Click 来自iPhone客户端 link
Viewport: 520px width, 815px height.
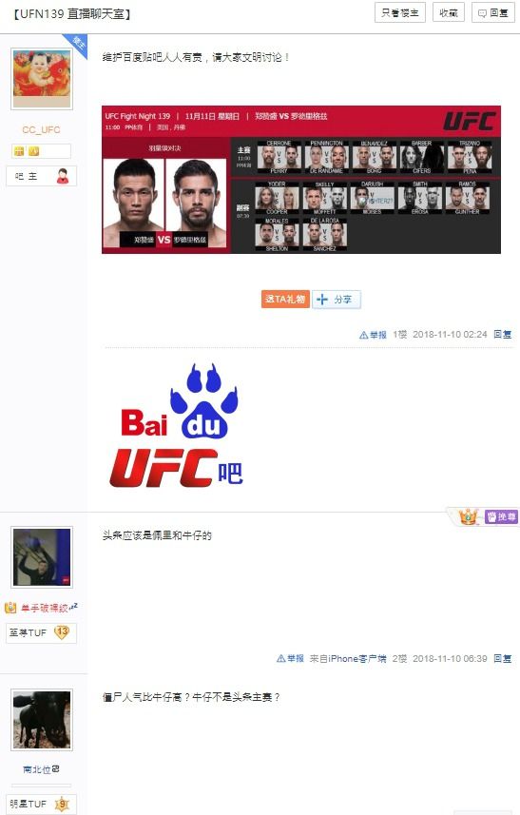click(x=348, y=658)
